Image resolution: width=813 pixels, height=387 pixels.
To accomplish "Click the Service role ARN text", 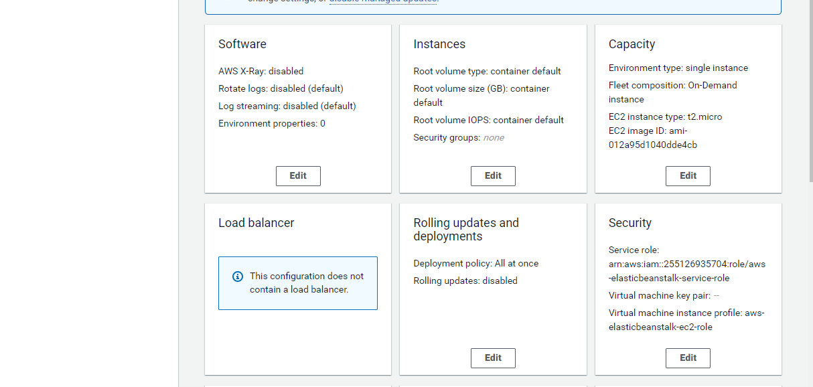I will (687, 271).
